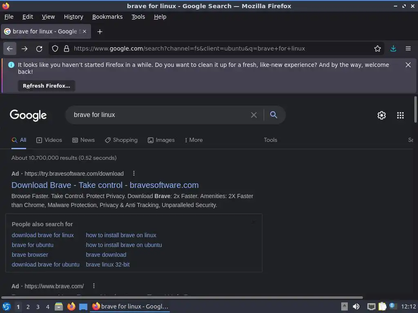Submit search with magnifying glass icon

273,115
